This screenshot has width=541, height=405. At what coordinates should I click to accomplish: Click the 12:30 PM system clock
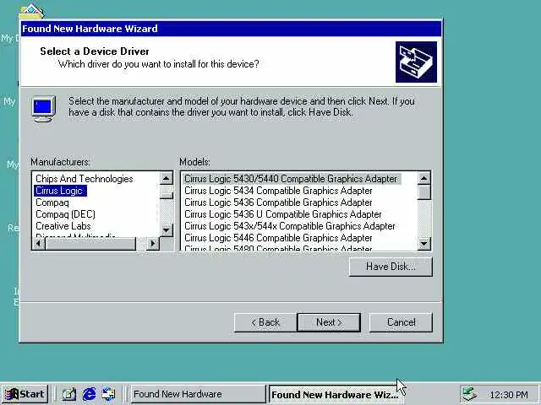[509, 395]
